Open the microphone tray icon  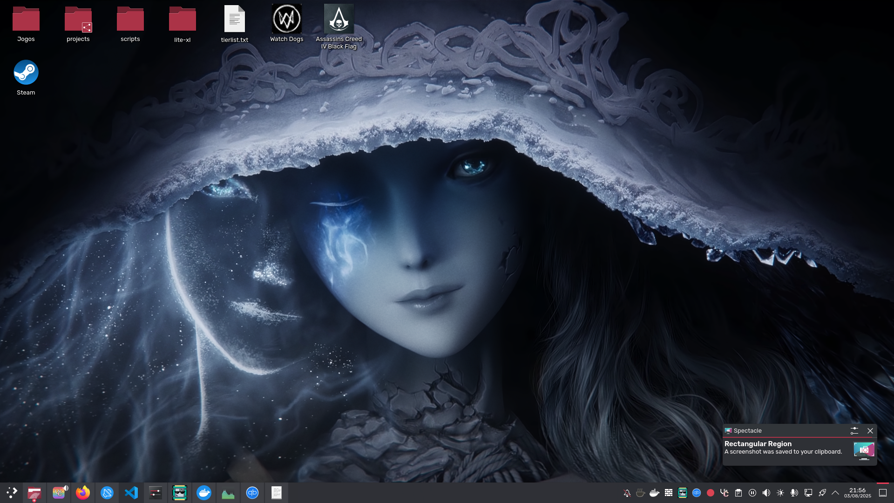794,493
